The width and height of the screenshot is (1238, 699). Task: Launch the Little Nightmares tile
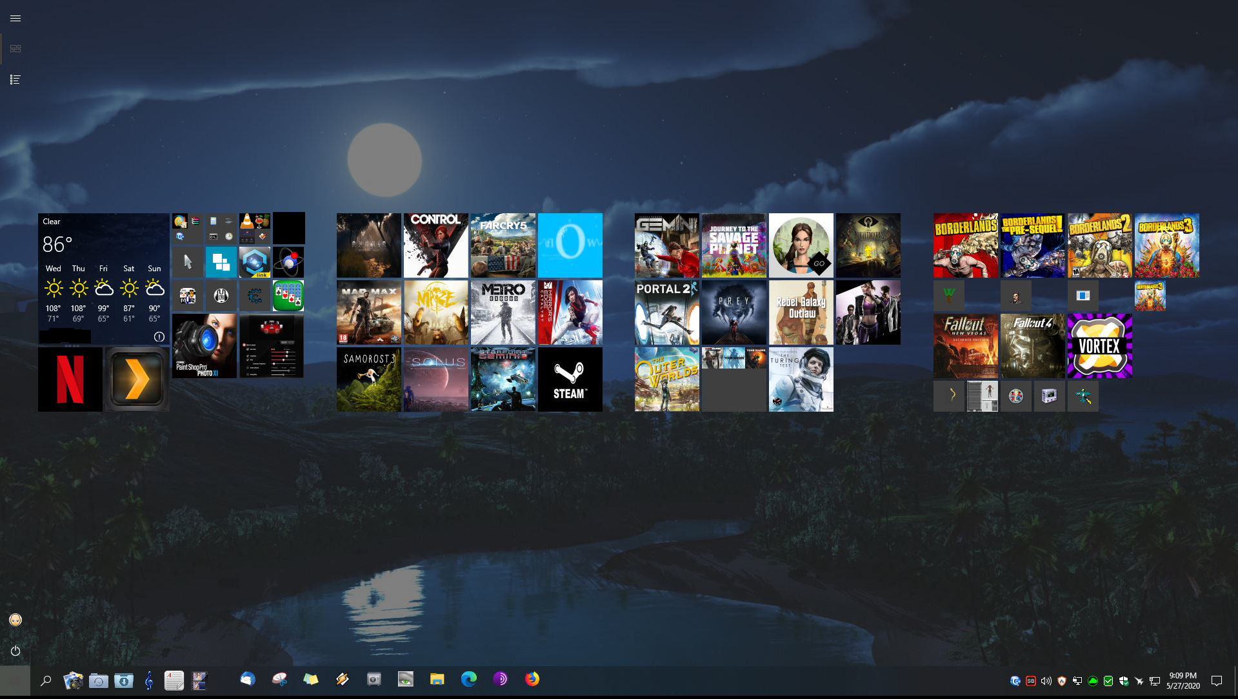point(868,245)
